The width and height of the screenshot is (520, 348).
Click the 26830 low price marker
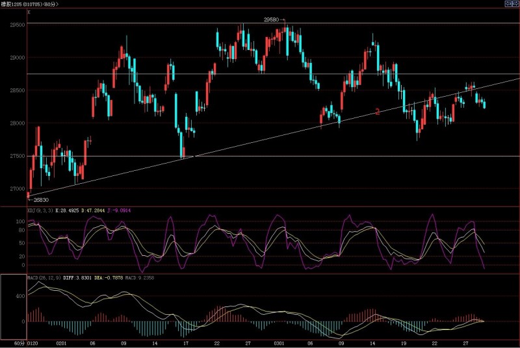click(x=40, y=200)
